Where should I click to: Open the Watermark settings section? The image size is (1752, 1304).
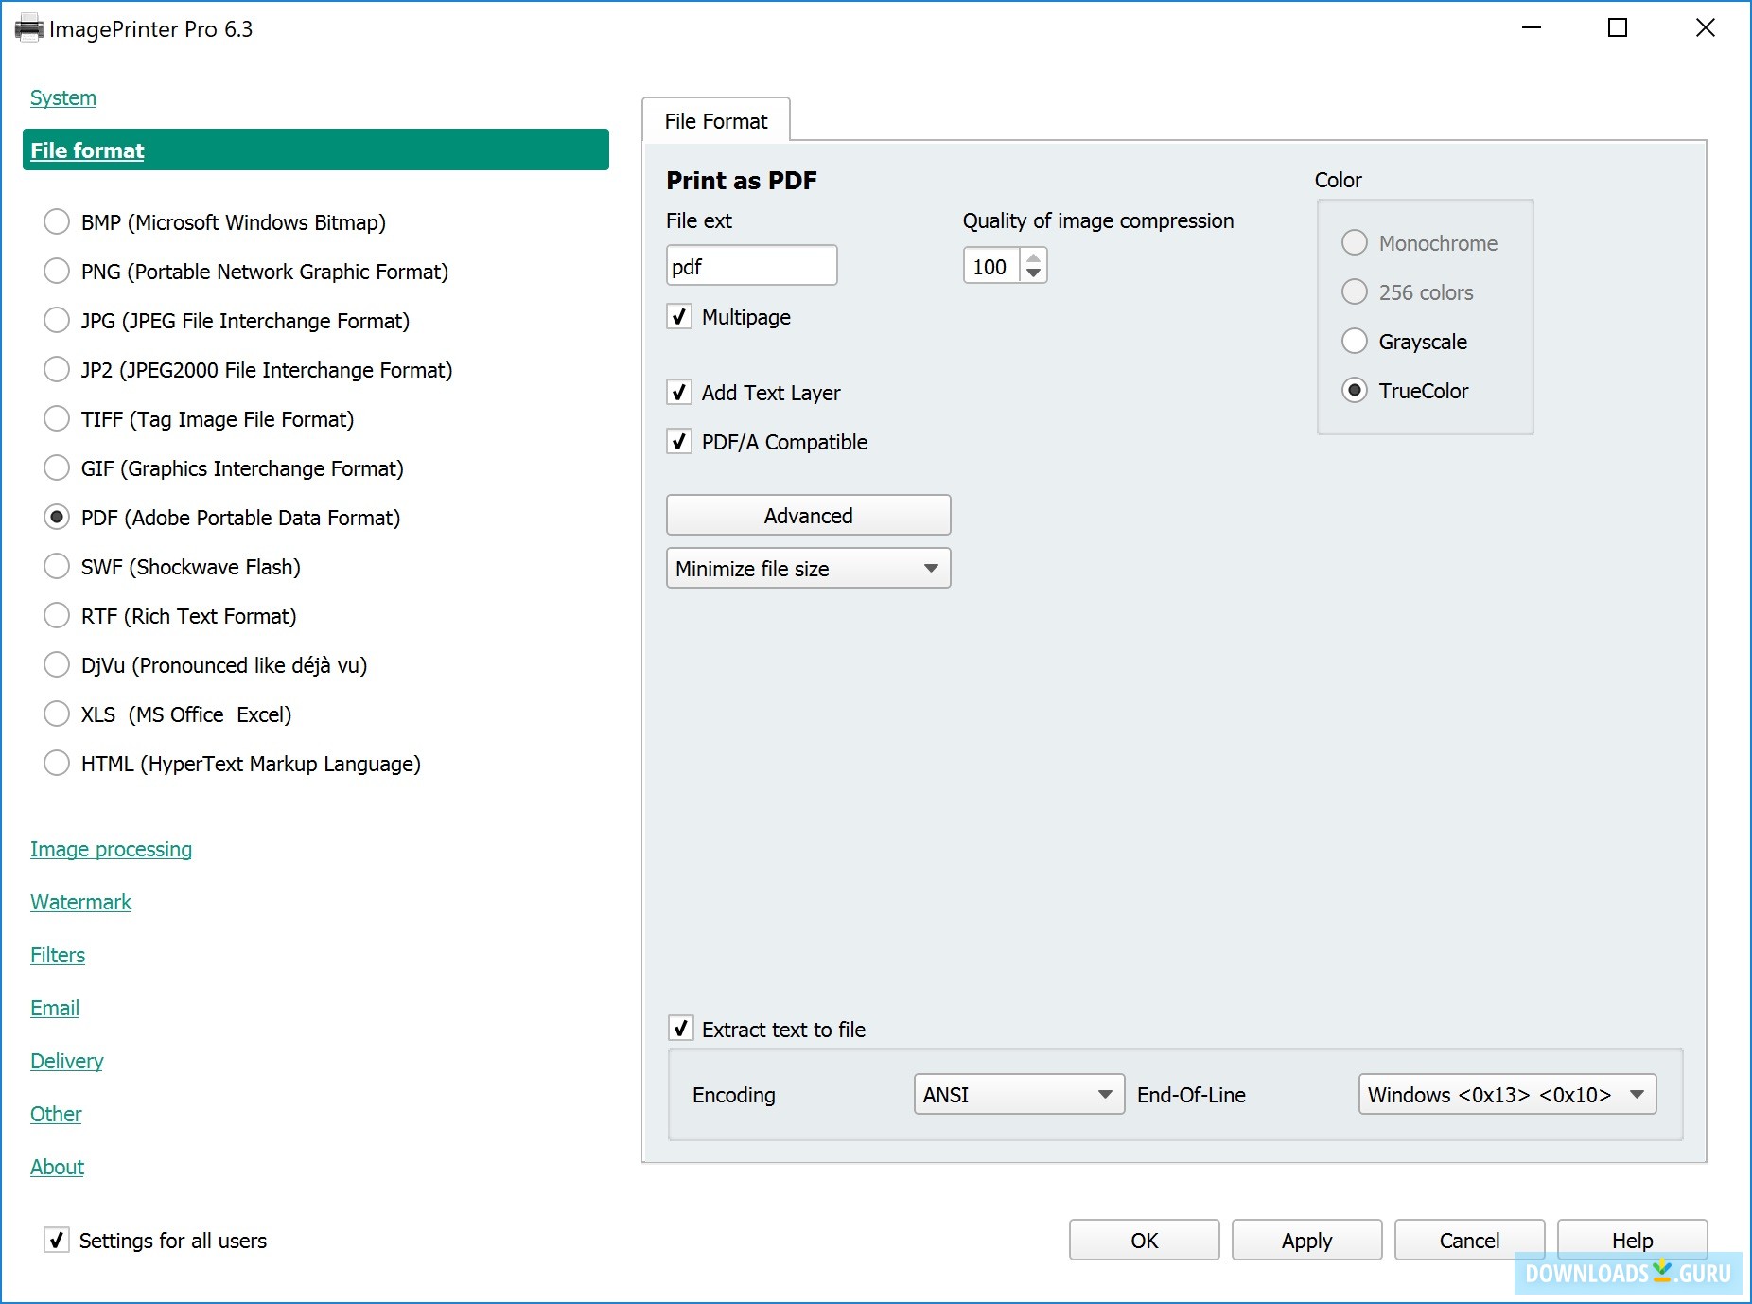80,902
